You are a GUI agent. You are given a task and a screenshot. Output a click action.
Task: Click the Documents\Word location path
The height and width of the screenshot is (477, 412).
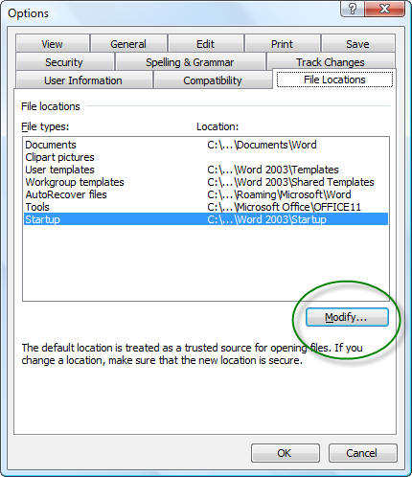(x=262, y=145)
